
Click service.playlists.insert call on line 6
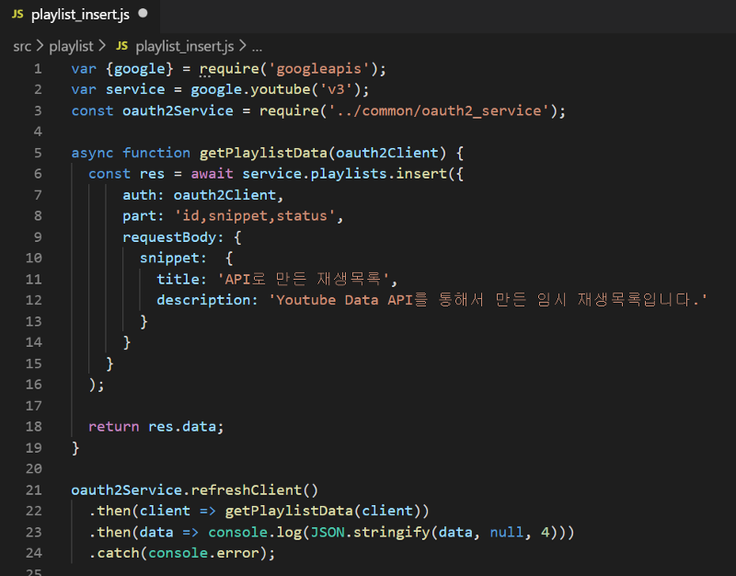pos(344,174)
